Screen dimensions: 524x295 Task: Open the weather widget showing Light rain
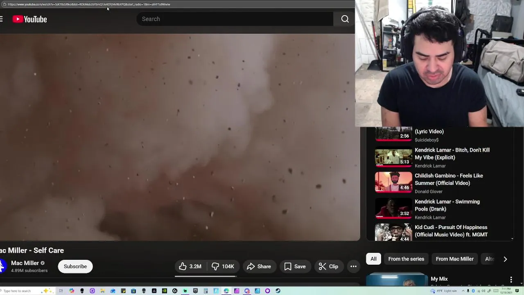[x=444, y=291]
